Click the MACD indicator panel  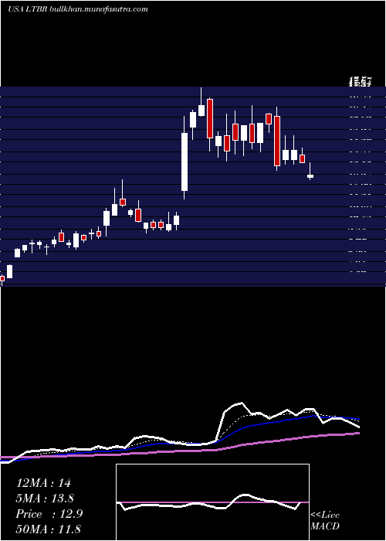[212, 502]
